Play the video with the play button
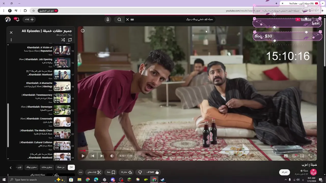The width and height of the screenshot is (326, 183). 83,156
